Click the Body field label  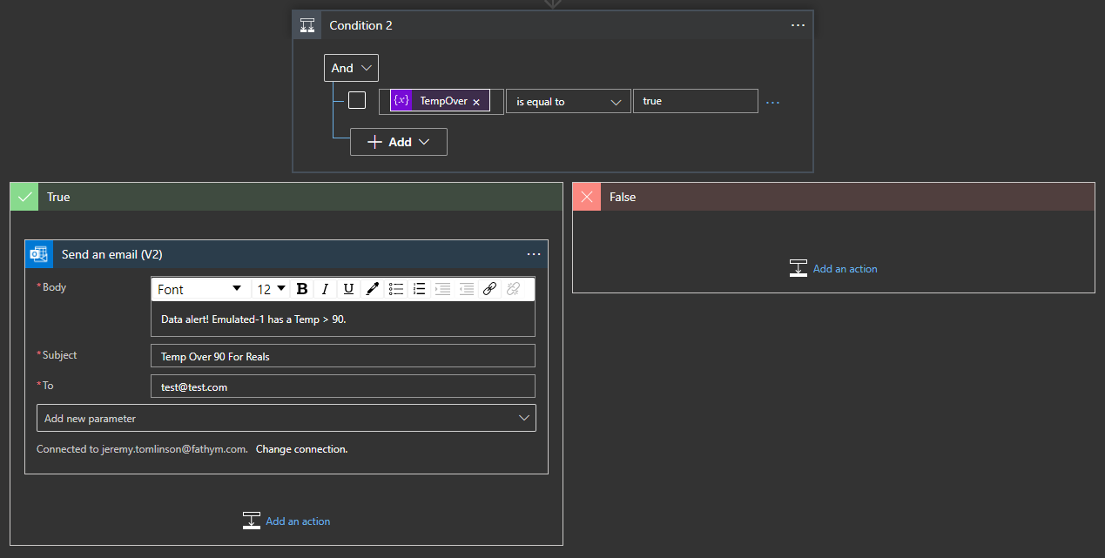coord(54,287)
